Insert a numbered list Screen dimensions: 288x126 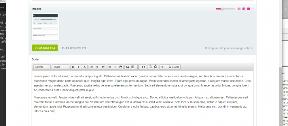point(92,67)
